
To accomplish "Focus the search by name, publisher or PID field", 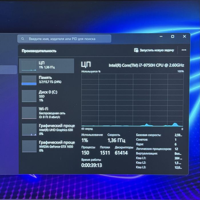I will (x=64, y=39).
